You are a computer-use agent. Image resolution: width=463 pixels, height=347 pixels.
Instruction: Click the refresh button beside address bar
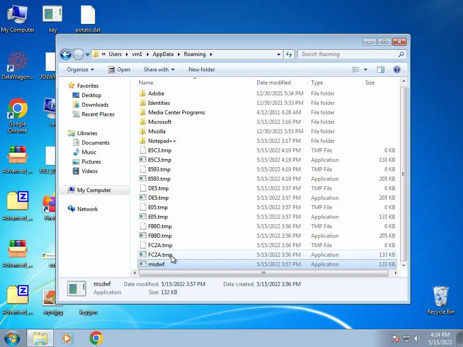pyautogui.click(x=289, y=54)
